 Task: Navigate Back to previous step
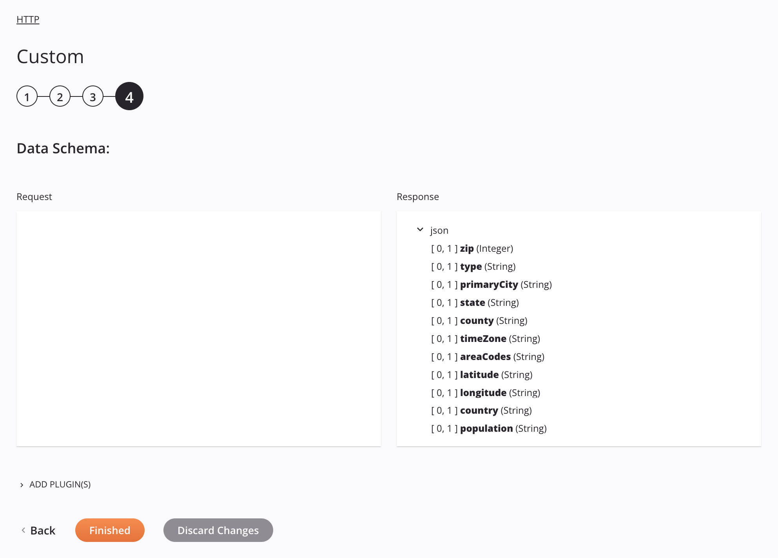click(x=39, y=530)
